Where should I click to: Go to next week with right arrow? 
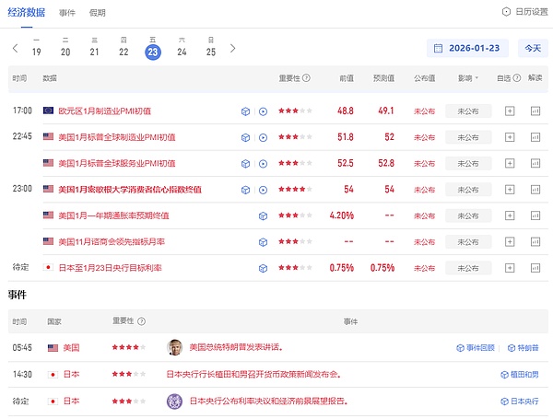pos(232,48)
